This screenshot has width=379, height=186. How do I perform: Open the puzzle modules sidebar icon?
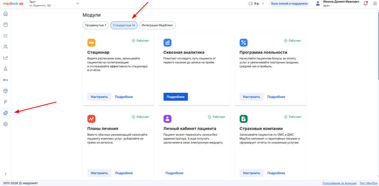(x=6, y=113)
